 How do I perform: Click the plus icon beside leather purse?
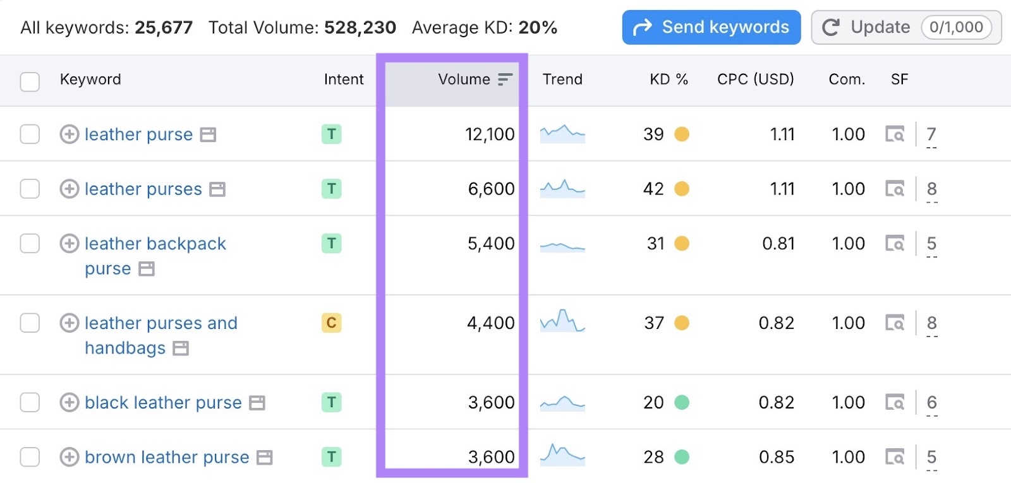pyautogui.click(x=69, y=134)
